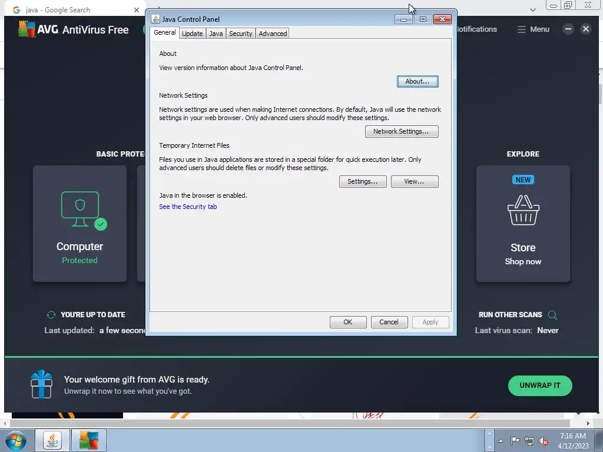Open the Security tab
The height and width of the screenshot is (452, 603).
[x=241, y=34]
